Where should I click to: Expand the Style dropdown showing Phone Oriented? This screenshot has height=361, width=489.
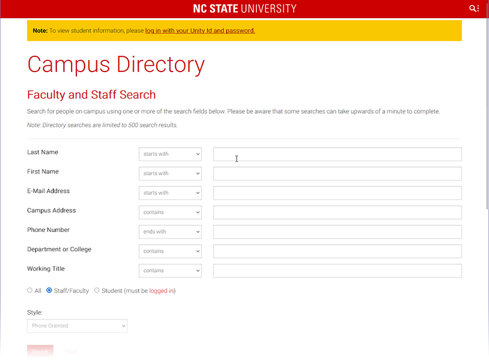[x=77, y=326]
